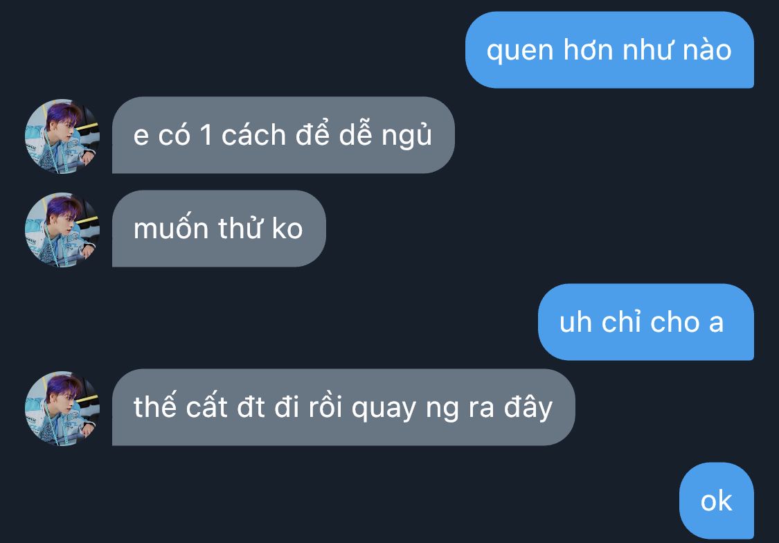Click the word "cho" in "uh chỉ cho a"
Image resolution: width=779 pixels, height=543 pixels.
(675, 323)
